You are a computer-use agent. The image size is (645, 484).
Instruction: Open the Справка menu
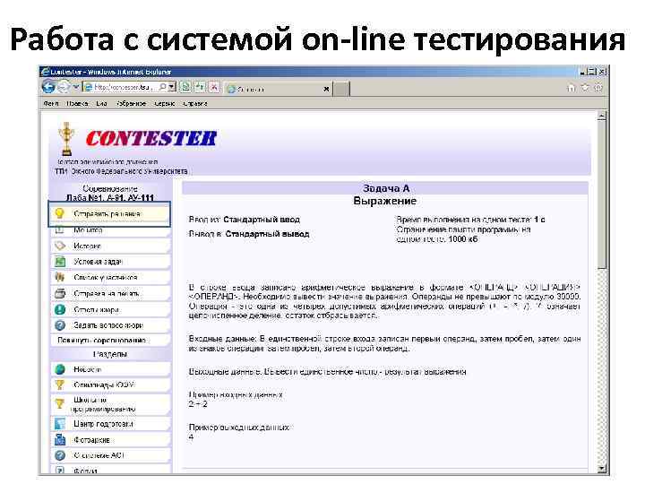pos(195,104)
